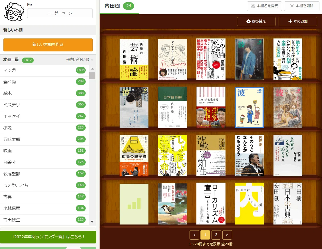Open 若者よマルクスを読もうIII book cover
The image size is (322, 249).
tap(288, 156)
